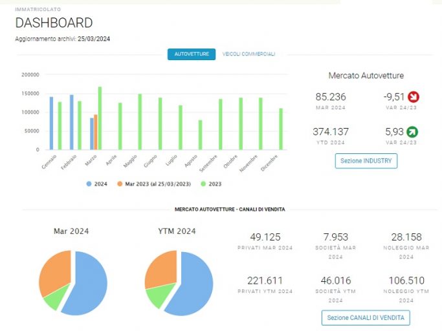Click the red down-arrow variation icon
The height and width of the screenshot is (331, 442).
click(414, 97)
